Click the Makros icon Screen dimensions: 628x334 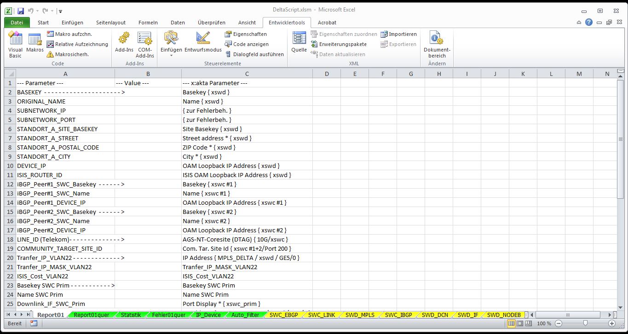tap(35, 44)
